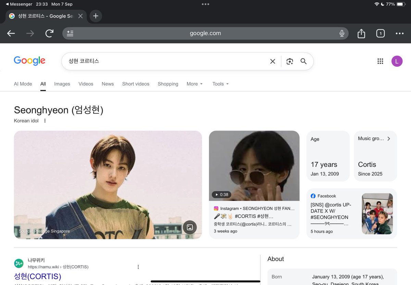Open more options next to Korean idol
This screenshot has height=285, width=411.
click(x=45, y=121)
